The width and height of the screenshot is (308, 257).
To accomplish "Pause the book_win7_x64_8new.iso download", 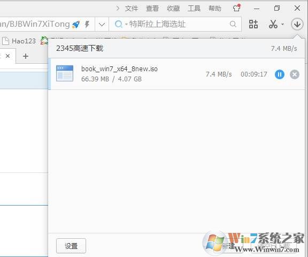I will (x=280, y=74).
